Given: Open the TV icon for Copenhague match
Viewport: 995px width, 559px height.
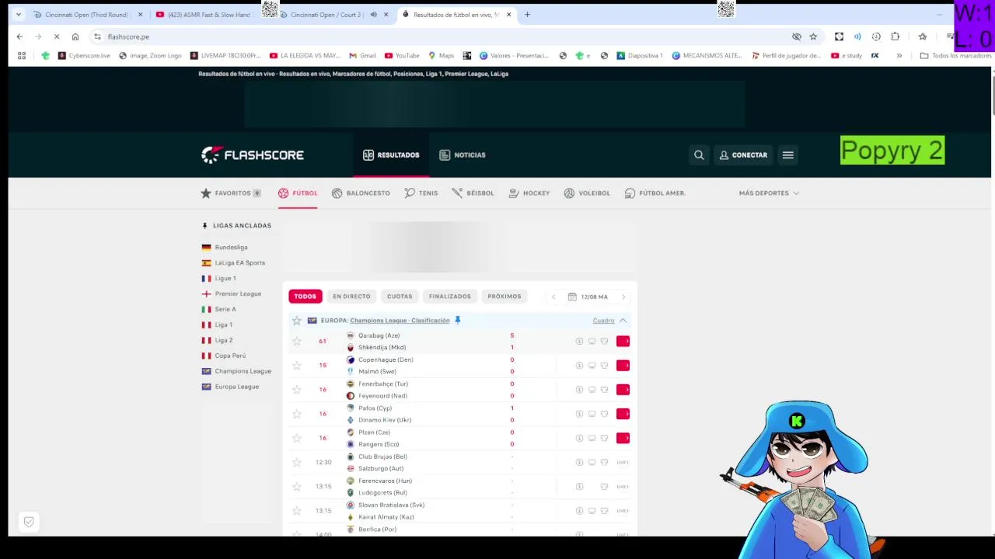Looking at the screenshot, I should [592, 366].
